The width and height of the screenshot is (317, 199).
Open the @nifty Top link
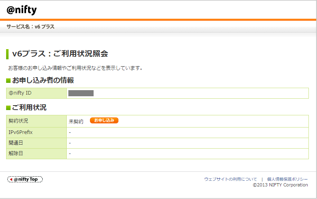(25, 179)
